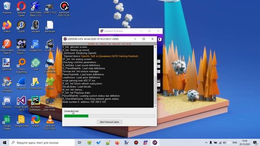
Task: Click the microphone icon in system tray
Action: pyautogui.click(x=211, y=142)
